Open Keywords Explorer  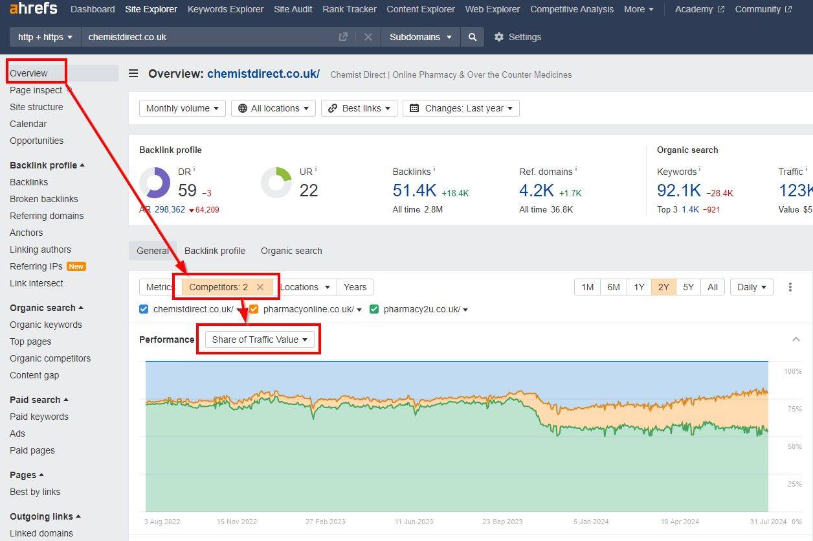tap(225, 9)
